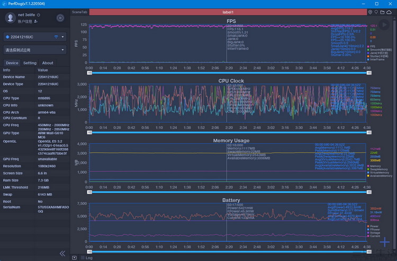Click the round record stop button

(x=60, y=17)
